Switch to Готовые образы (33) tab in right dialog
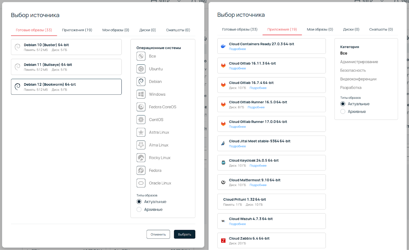 click(x=240, y=29)
